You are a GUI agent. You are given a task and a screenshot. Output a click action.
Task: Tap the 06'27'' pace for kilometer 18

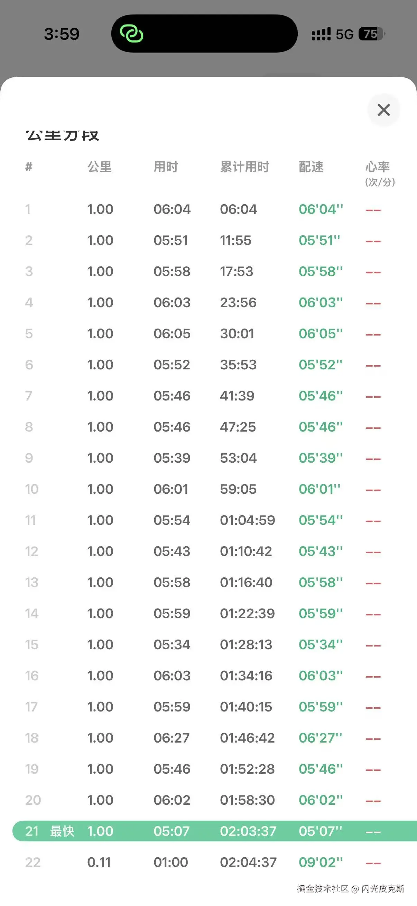(320, 738)
